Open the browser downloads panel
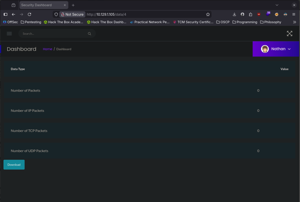Screen dimensions: 300x202 click(x=234, y=14)
